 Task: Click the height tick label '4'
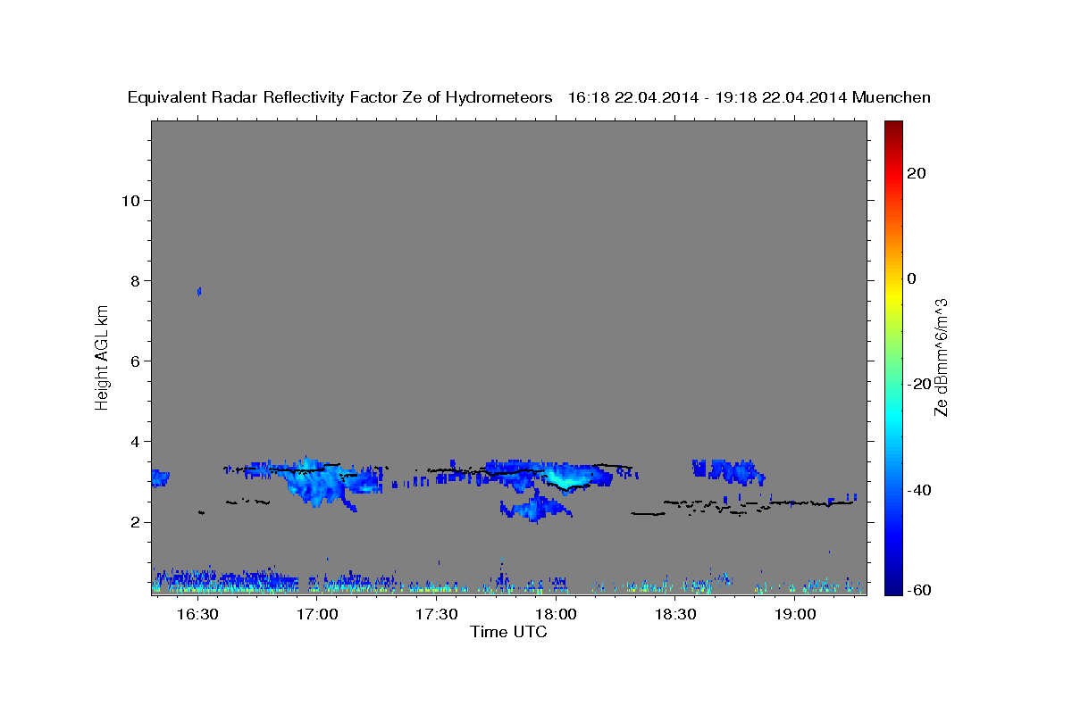[x=133, y=442]
